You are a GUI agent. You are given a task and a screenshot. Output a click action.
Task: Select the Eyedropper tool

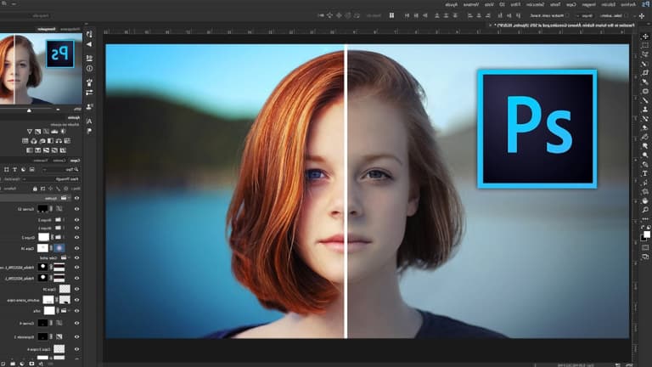click(x=645, y=82)
